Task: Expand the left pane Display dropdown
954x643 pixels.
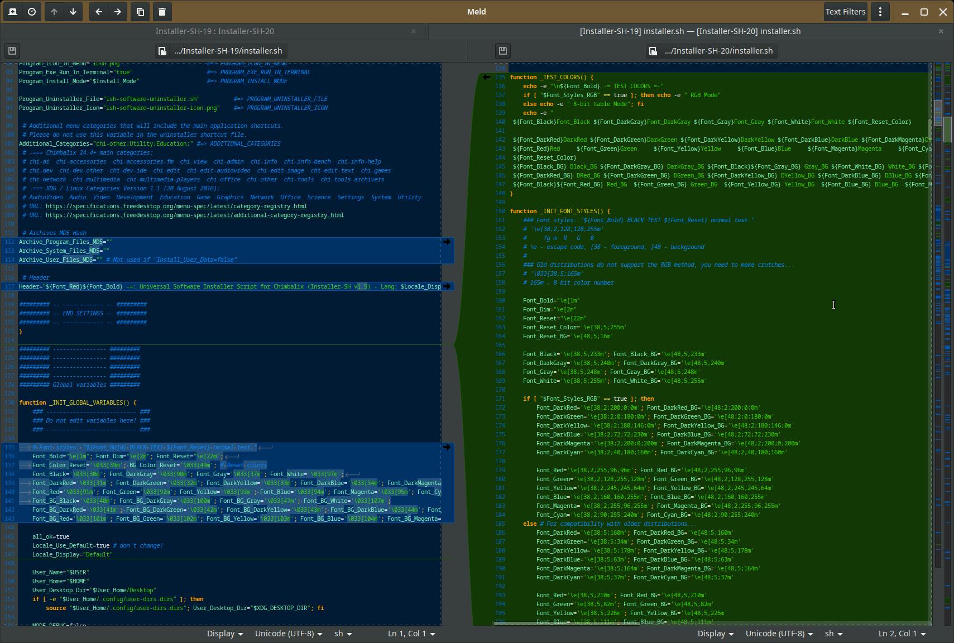Action: click(x=224, y=634)
